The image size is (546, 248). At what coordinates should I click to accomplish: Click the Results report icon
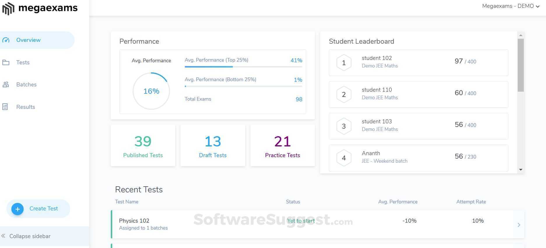click(5, 107)
